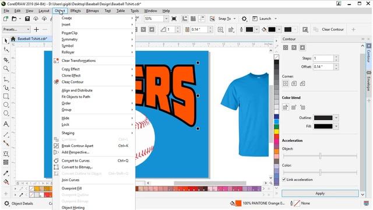This screenshot has width=373, height=210.
Task: Select the Ellipse tool
Action: coord(6,105)
